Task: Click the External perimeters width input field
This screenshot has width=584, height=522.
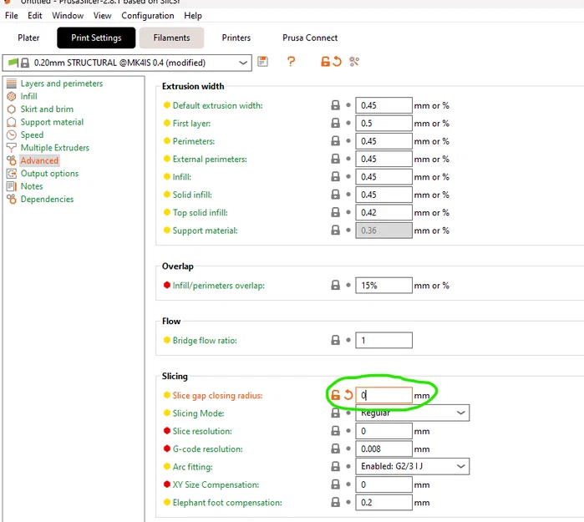Action: coord(384,159)
